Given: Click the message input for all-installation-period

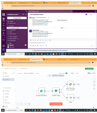Looking at the screenshot, I should point(62,43).
